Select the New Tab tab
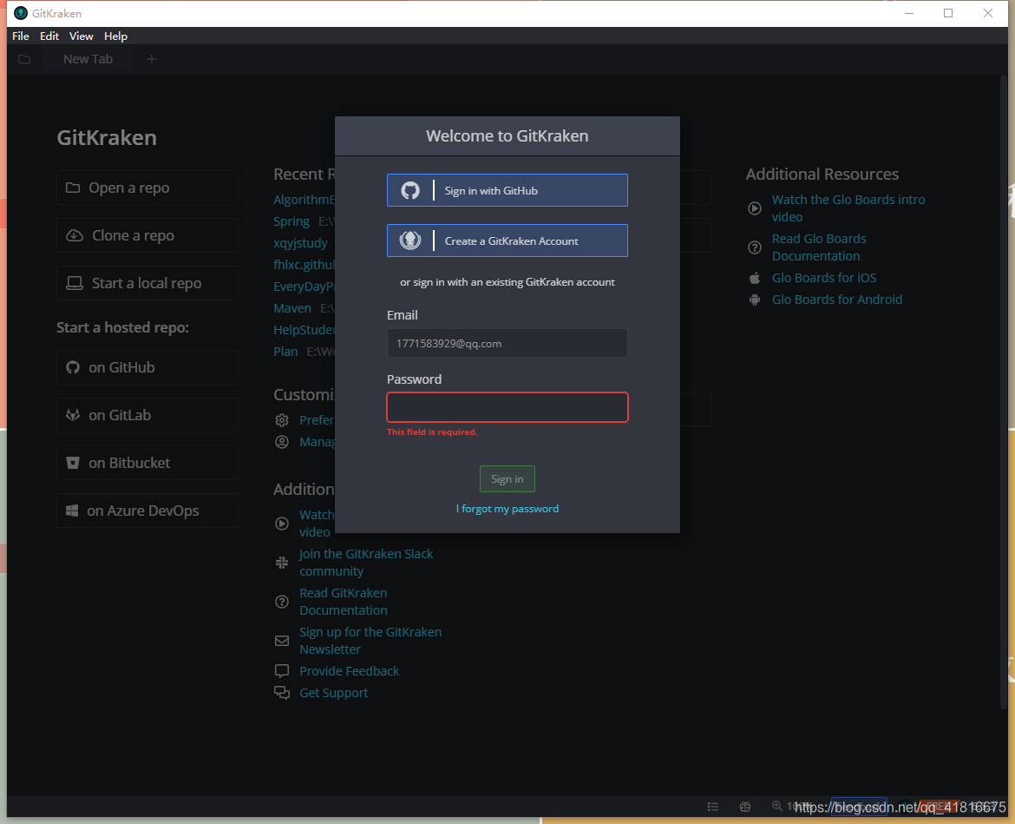The width and height of the screenshot is (1015, 824). coord(88,59)
